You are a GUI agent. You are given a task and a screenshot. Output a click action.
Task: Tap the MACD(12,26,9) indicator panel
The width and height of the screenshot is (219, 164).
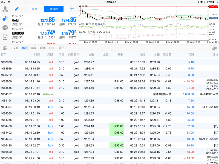point(143,36)
